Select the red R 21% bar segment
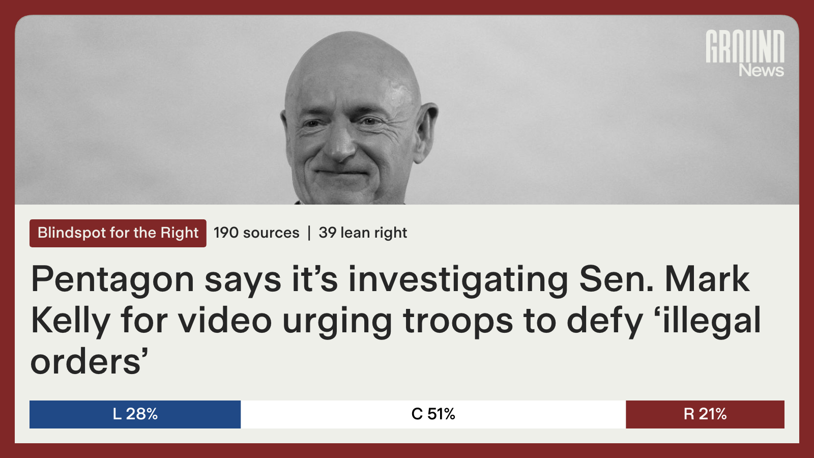Viewport: 814px width, 458px height. (x=705, y=414)
